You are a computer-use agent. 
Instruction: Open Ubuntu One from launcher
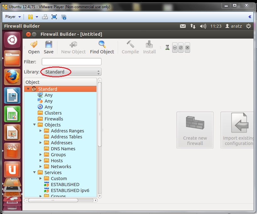click(x=12, y=169)
